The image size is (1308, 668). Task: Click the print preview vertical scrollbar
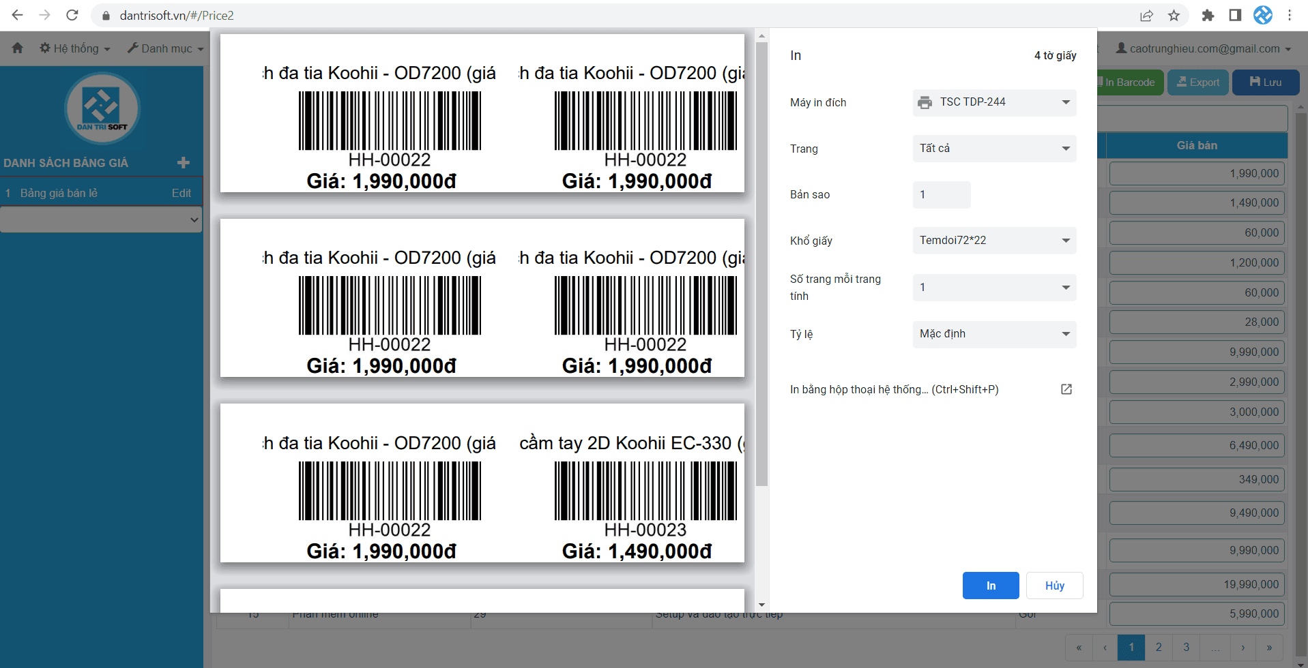pos(762,264)
